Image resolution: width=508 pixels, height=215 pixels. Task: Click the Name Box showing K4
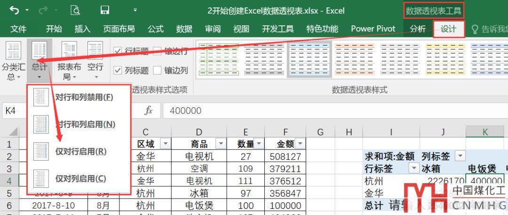15,111
